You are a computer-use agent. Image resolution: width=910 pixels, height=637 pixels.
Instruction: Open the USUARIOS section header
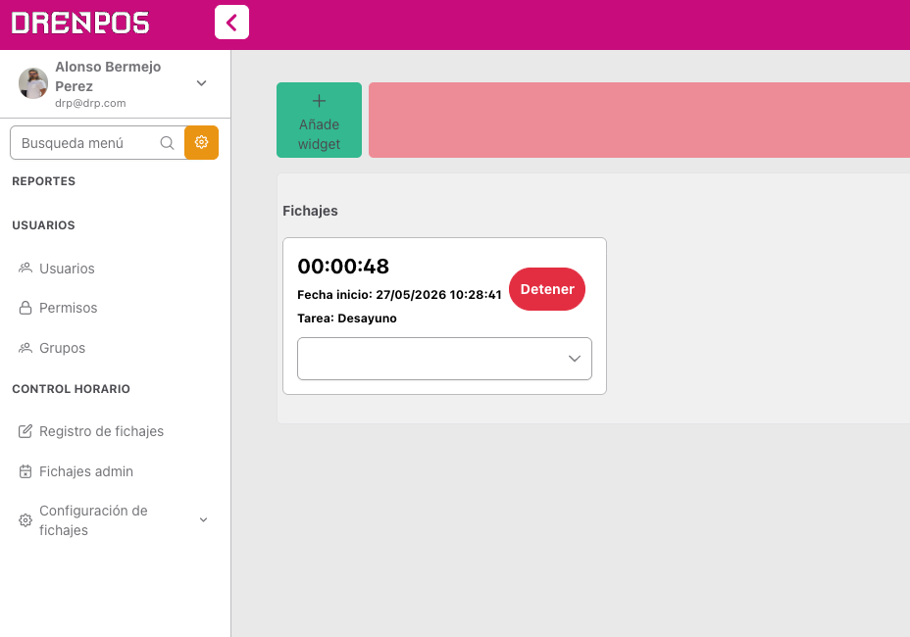click(43, 225)
